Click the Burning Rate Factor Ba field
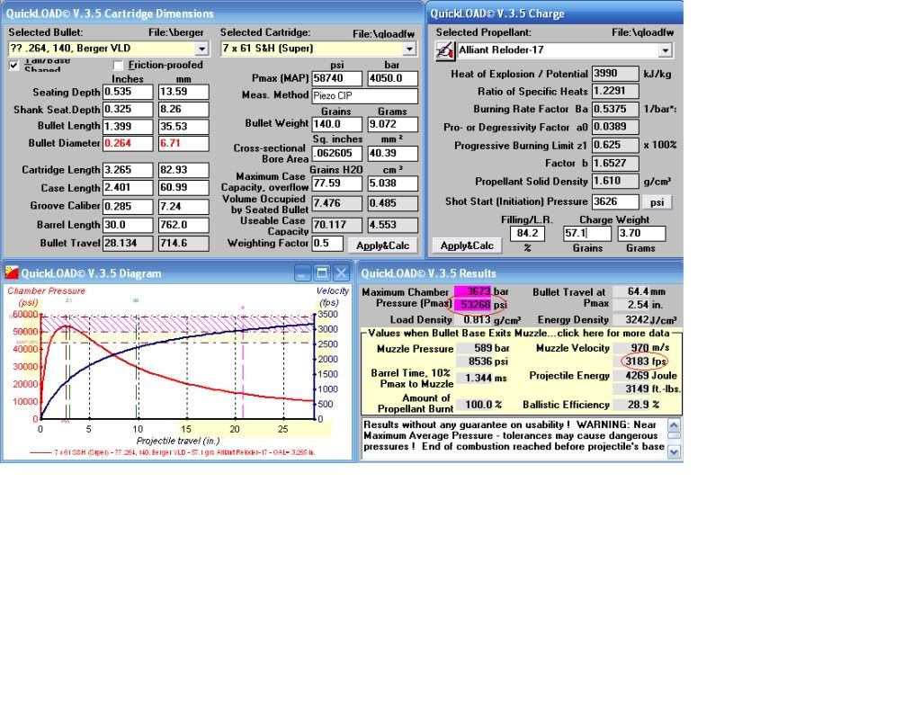This screenshot has height=723, width=921. click(615, 109)
